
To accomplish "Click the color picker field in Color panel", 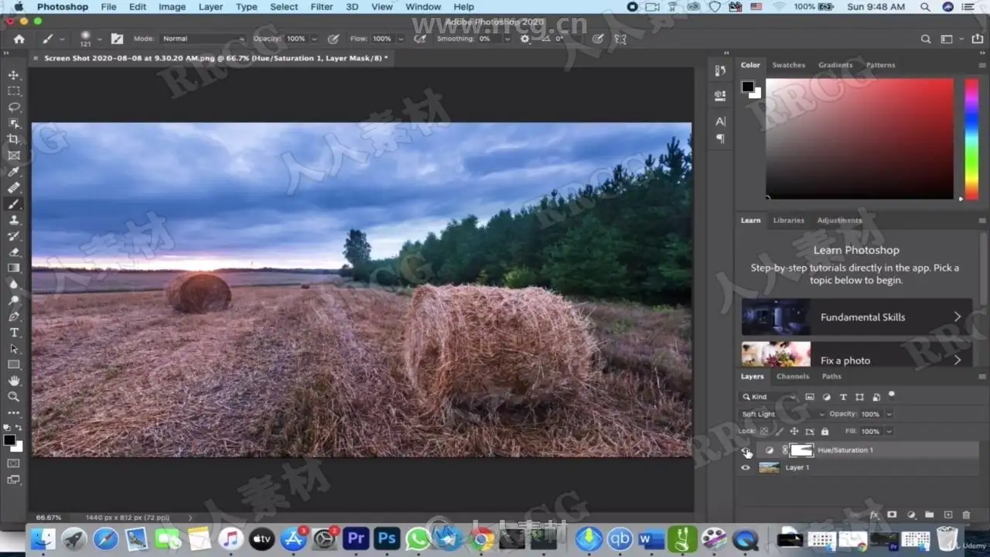I will click(859, 139).
